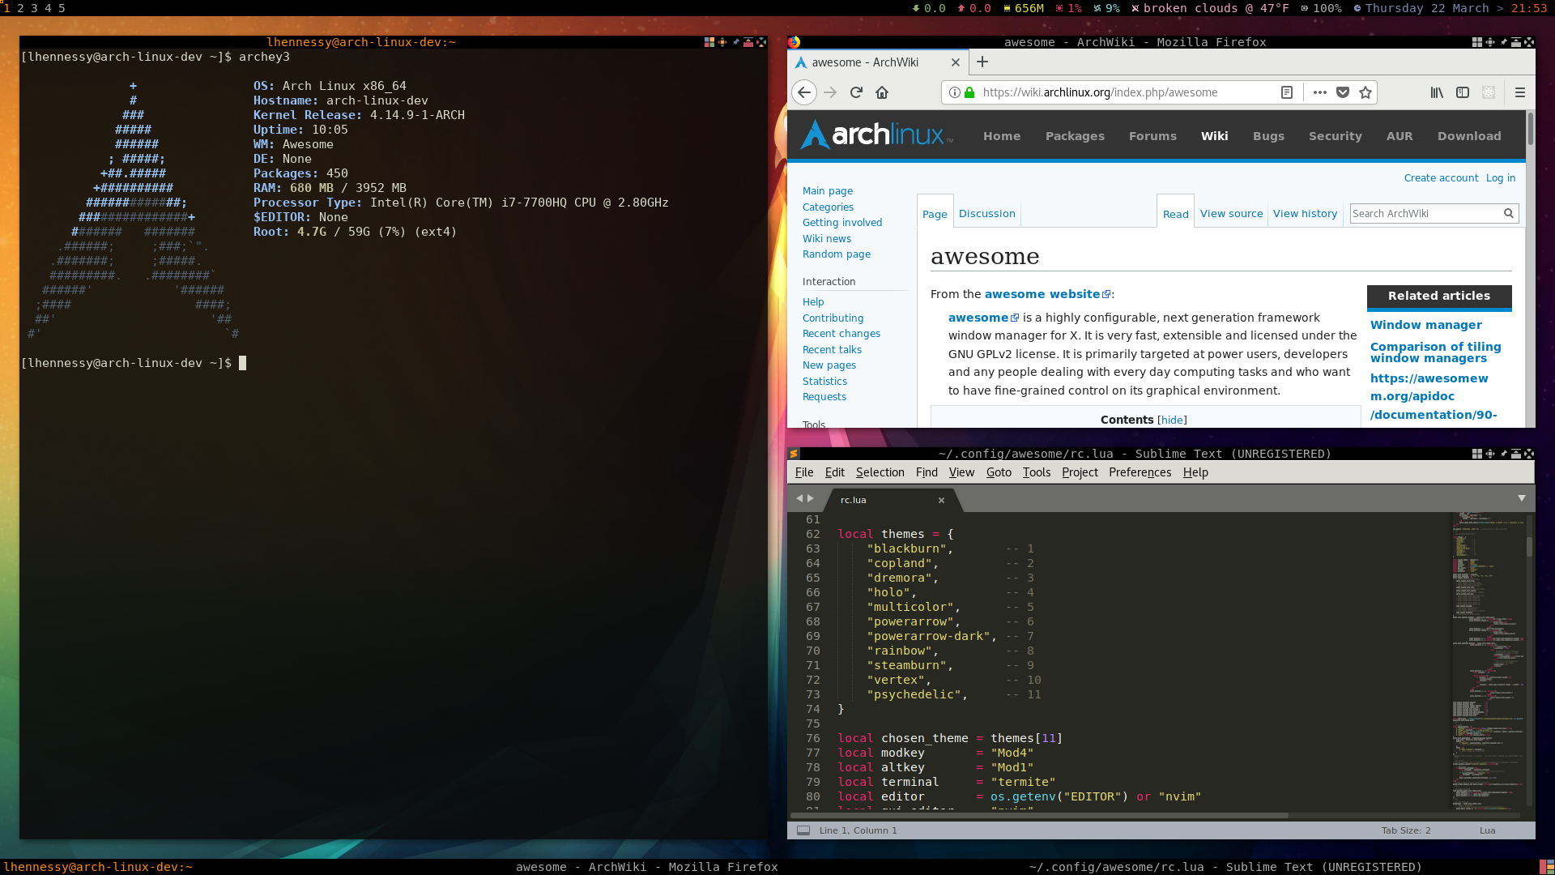This screenshot has width=1555, height=875.
Task: Toggle Firefox sidebars button
Action: pos(1463,92)
